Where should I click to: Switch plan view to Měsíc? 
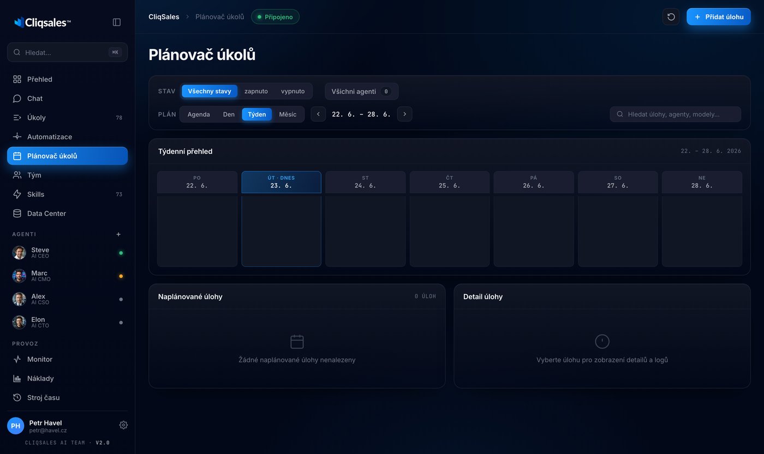[x=288, y=114]
